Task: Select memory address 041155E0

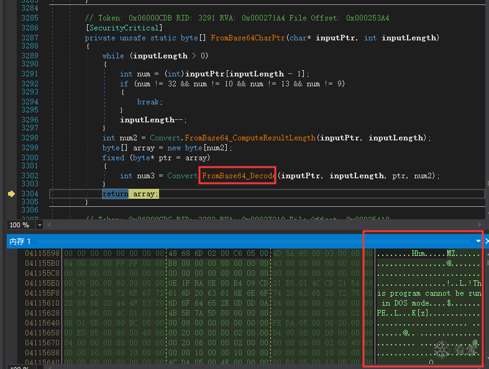Action: (42, 283)
